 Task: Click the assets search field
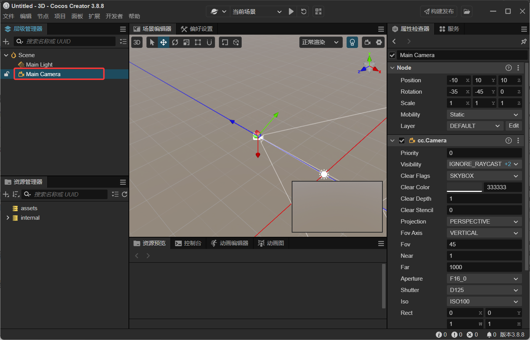pyautogui.click(x=64, y=195)
